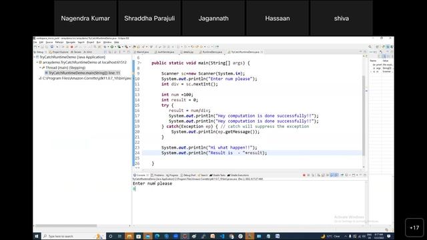Screen dimensions: 427x240
Task: Click the Debug launch icon in toolbar
Action: click(105, 47)
